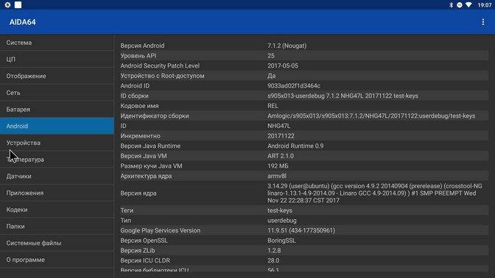Open the three-dot overflow menu
This screenshot has height=278, width=495.
[x=482, y=22]
